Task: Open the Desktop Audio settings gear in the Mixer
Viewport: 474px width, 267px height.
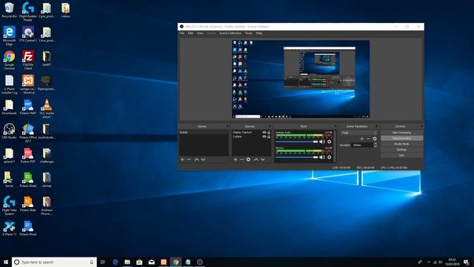Action: [x=329, y=142]
